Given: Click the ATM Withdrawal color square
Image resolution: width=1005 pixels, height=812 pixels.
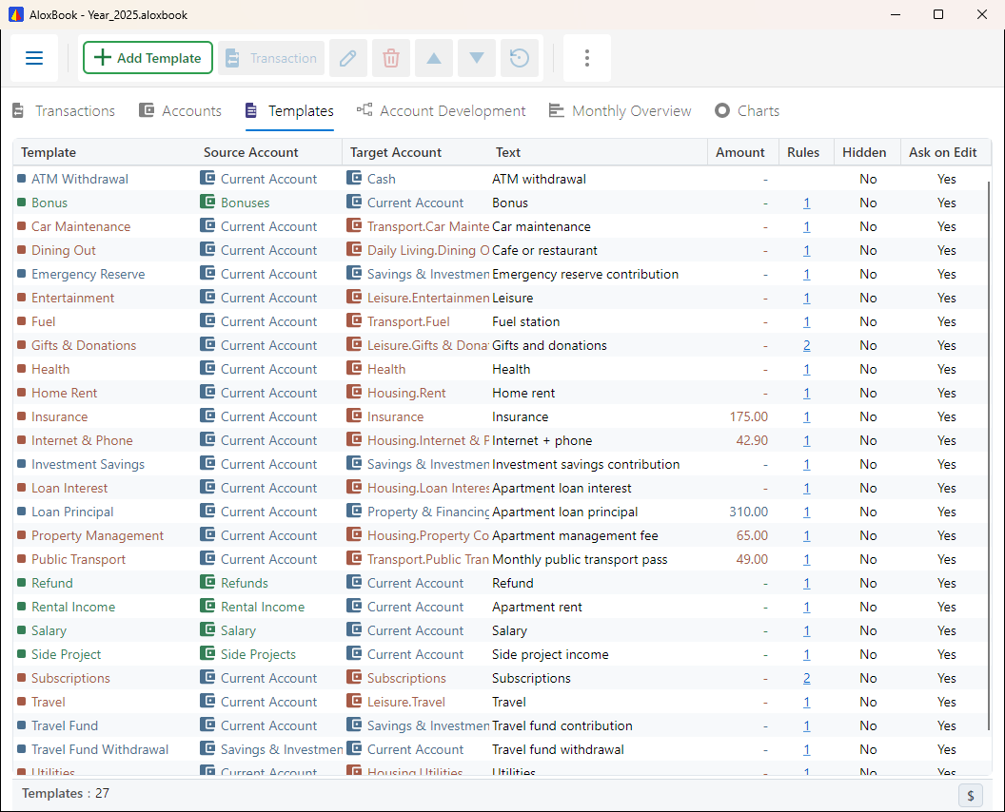Looking at the screenshot, I should click(21, 179).
